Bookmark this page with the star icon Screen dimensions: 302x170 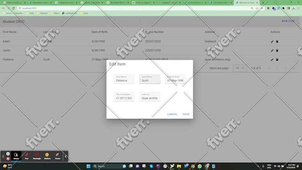(x=262, y=8)
